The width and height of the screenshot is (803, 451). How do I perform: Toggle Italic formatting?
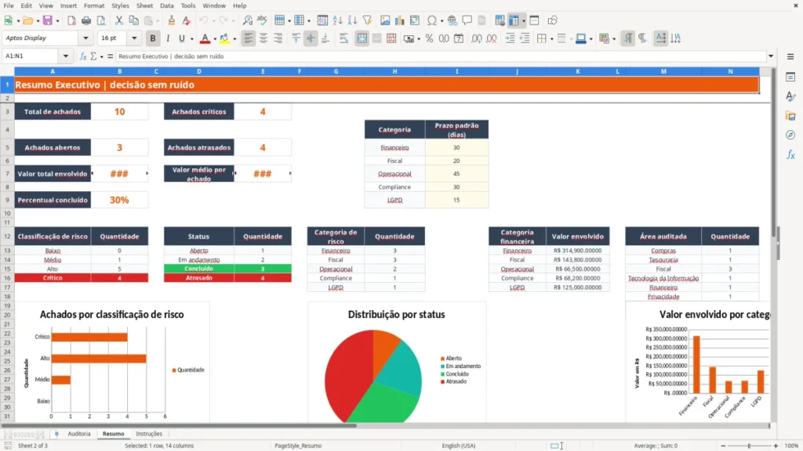tap(168, 38)
